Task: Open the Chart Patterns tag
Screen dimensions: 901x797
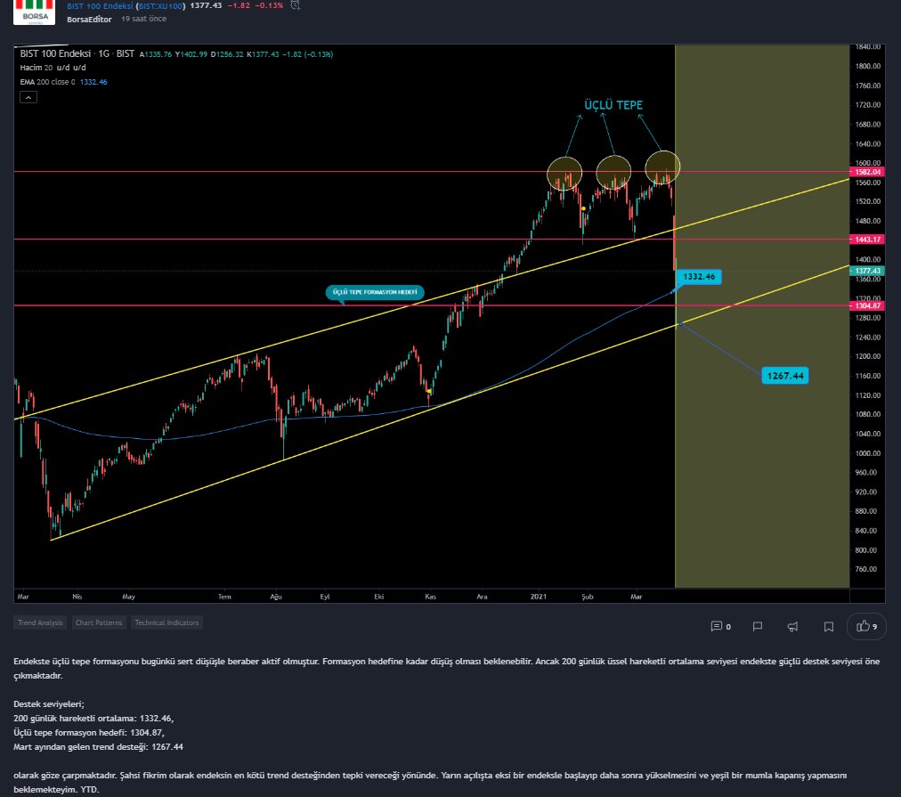Action: pyautogui.click(x=99, y=622)
